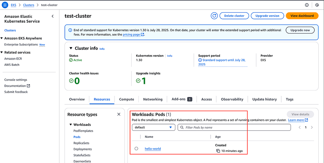Sort by the Name column header
The height and width of the screenshot is (163, 324).
tap(149, 136)
